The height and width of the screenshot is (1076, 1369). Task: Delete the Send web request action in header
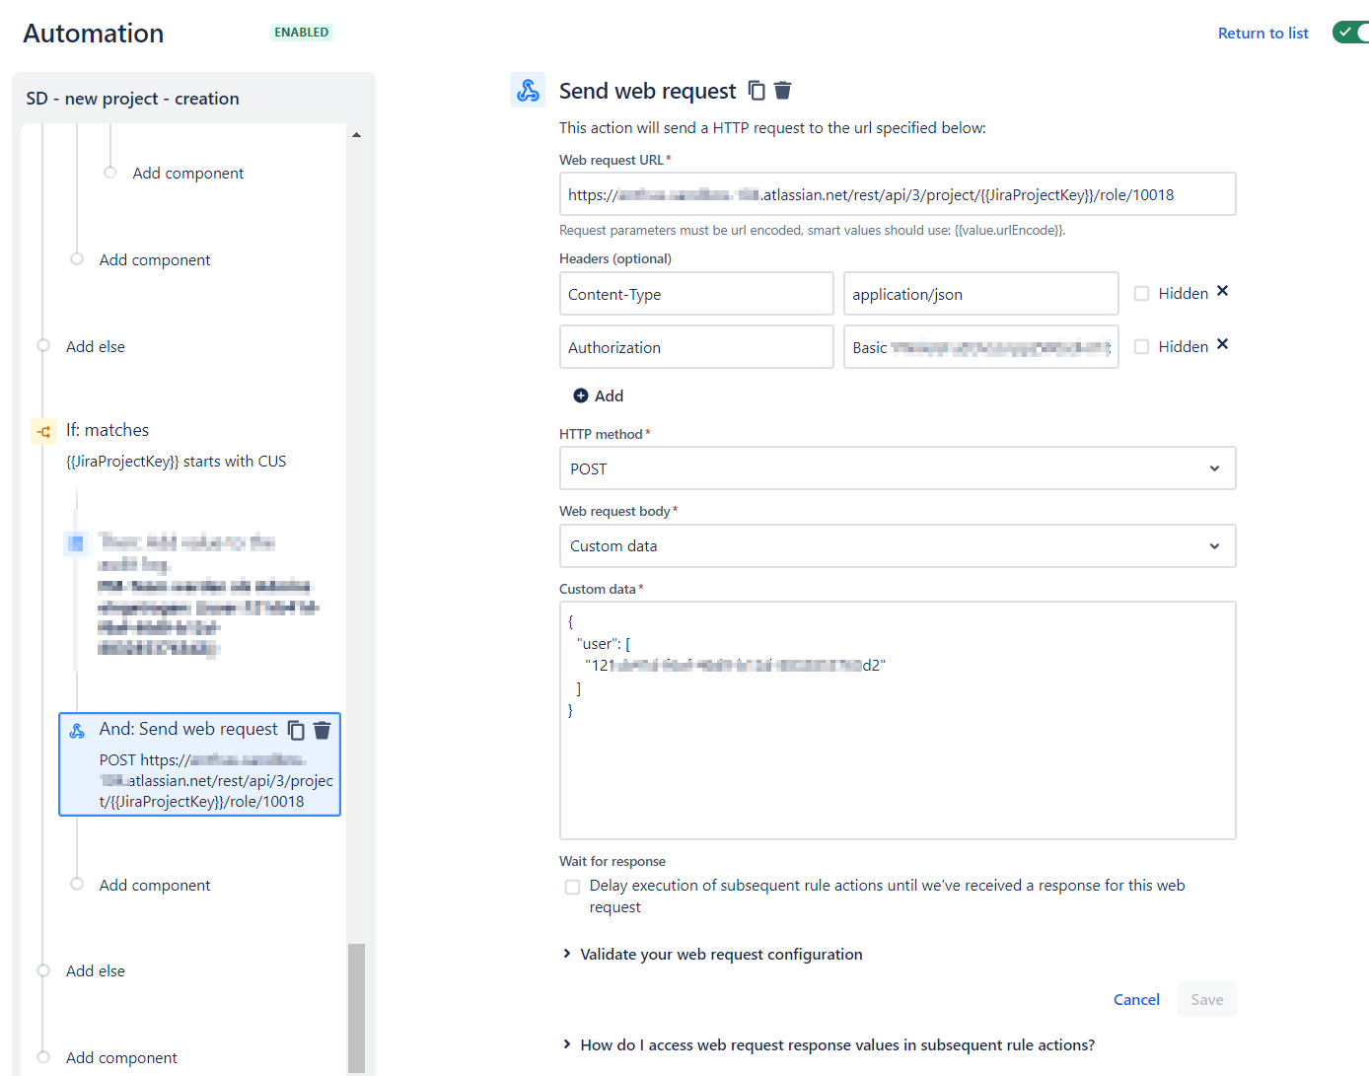782,91
